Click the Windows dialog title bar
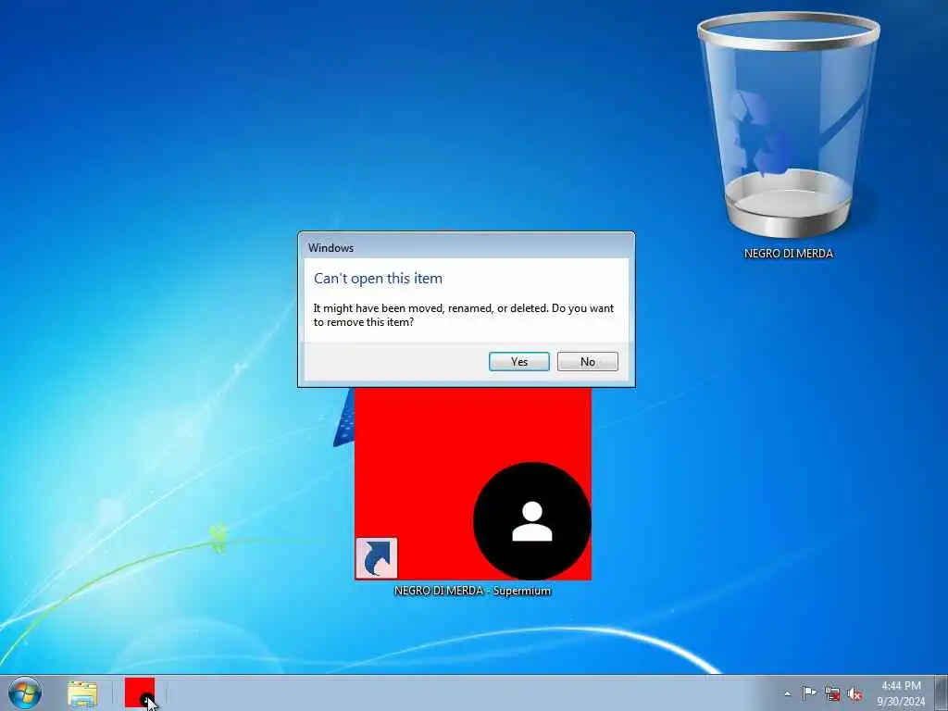The width and height of the screenshot is (948, 711). click(467, 246)
